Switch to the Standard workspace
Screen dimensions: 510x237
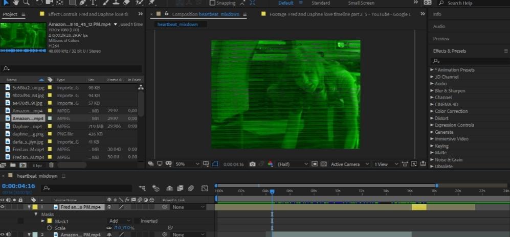pos(321,3)
